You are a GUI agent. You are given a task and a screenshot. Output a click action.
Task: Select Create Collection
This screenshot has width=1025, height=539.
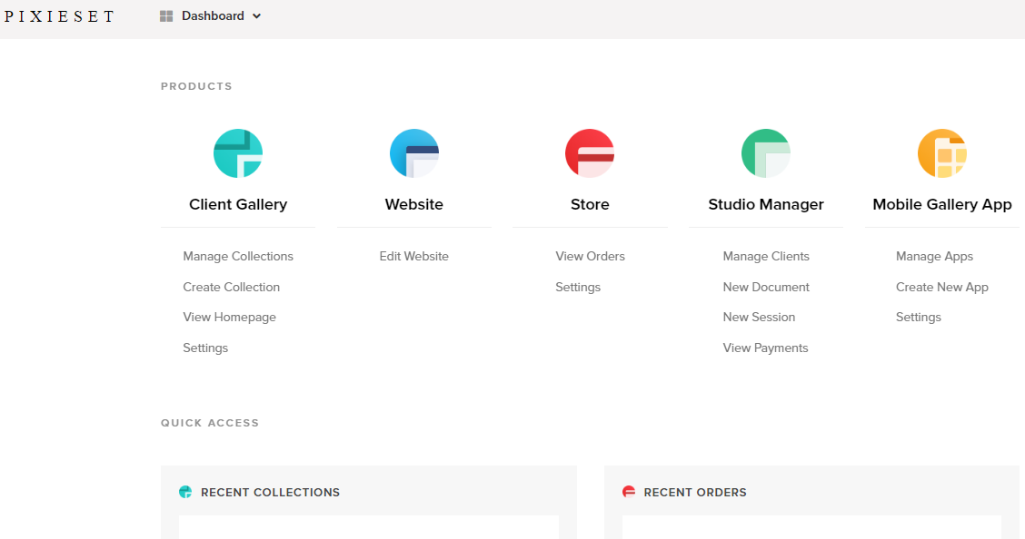tap(232, 287)
